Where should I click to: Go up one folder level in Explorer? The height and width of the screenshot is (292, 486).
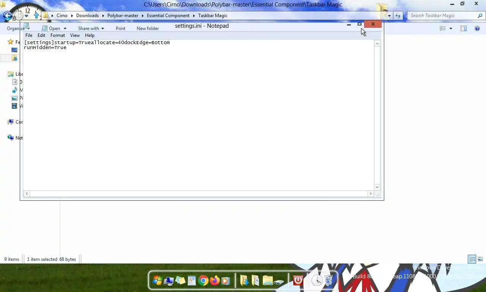(x=36, y=16)
